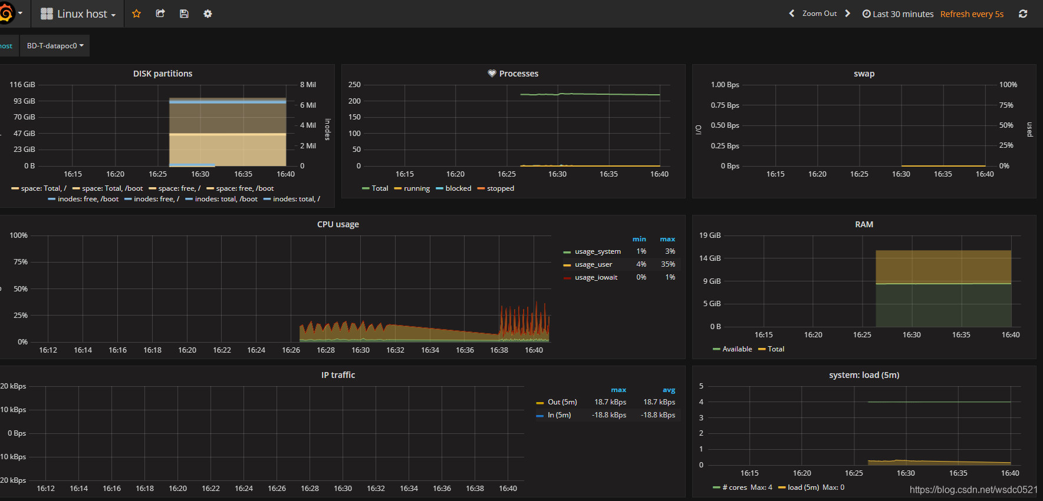The height and width of the screenshot is (501, 1043).
Task: Toggle 'space: Total, /boot' disk legend entry
Action: [112, 188]
